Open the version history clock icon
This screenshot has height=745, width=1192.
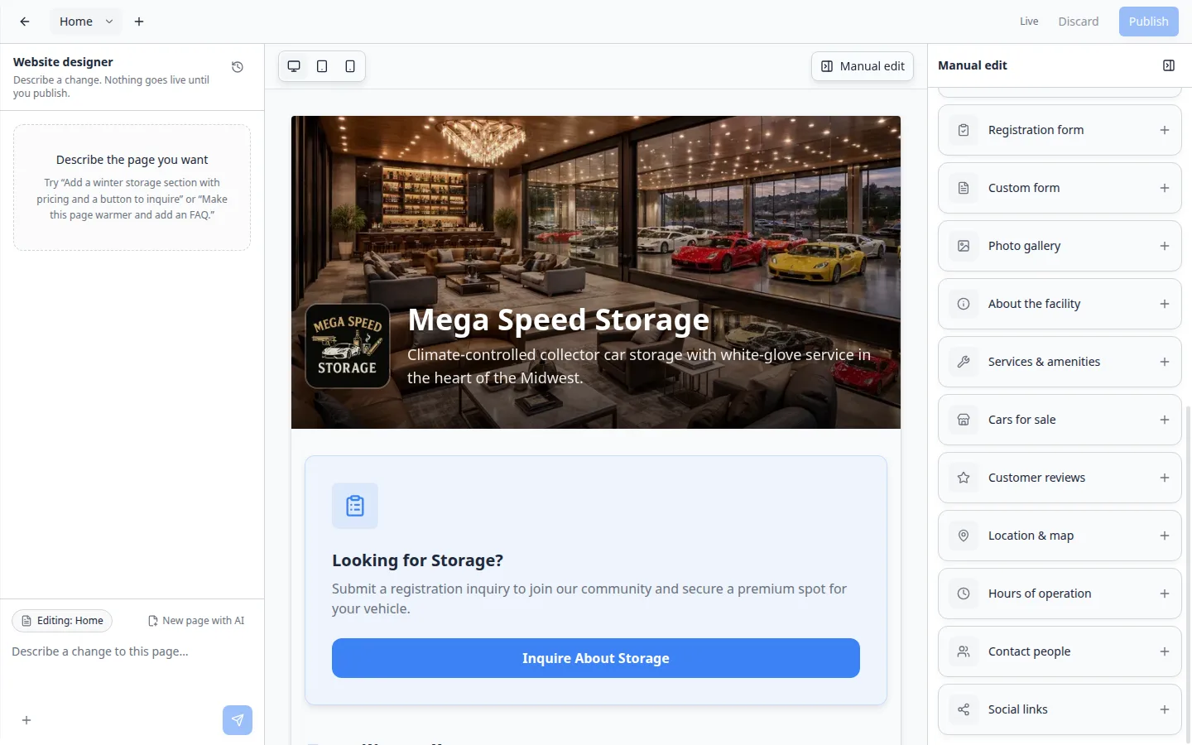pyautogui.click(x=238, y=67)
